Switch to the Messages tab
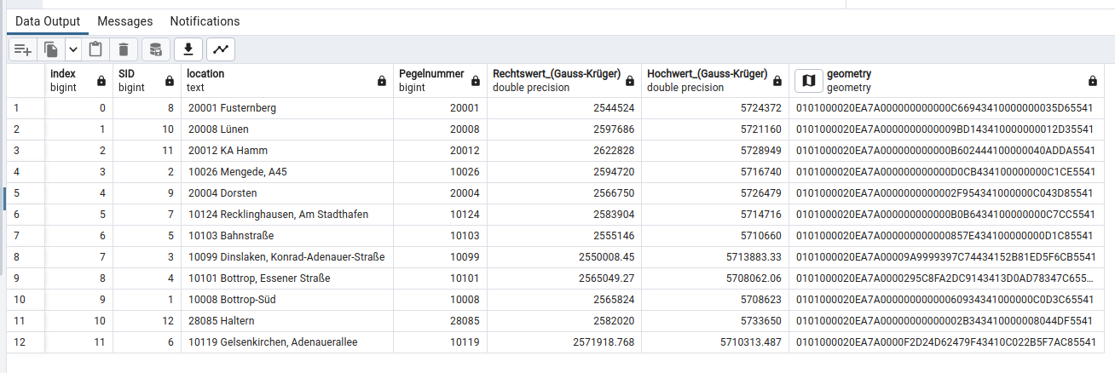 124,21
